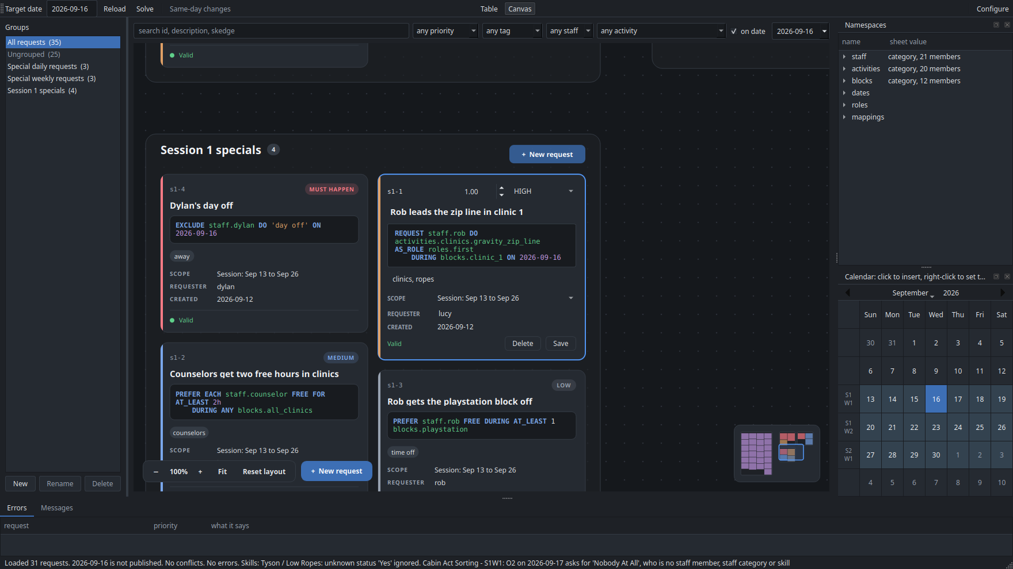The width and height of the screenshot is (1013, 569).
Task: Select Special daily requests group
Action: click(63, 66)
